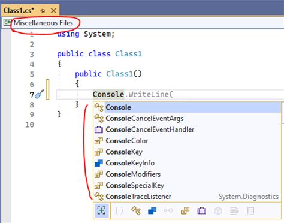Click the struct icon next to ConsoleKeyInfo
The width and height of the screenshot is (284, 223).
[99, 163]
